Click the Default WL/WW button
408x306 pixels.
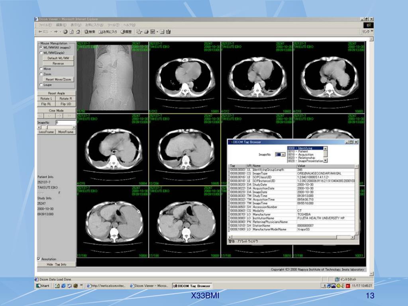click(x=58, y=58)
